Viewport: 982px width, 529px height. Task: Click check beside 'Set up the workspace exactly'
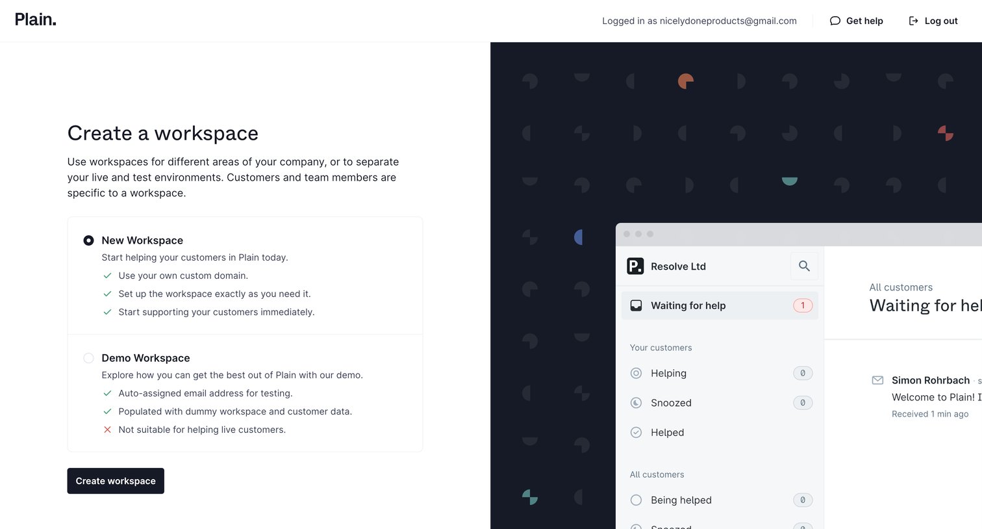tap(107, 294)
